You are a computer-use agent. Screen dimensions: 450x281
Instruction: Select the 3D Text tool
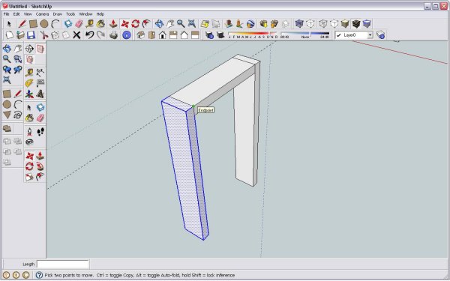click(x=40, y=94)
